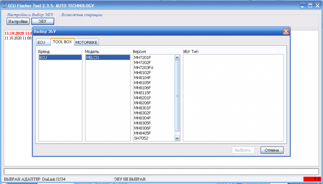This screenshot has width=323, height=184.
Task: Select version MH8106F from list
Action: pyautogui.click(x=142, y=88)
